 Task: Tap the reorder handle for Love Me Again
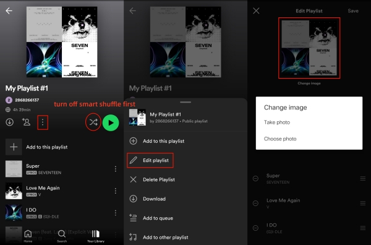pos(363,203)
